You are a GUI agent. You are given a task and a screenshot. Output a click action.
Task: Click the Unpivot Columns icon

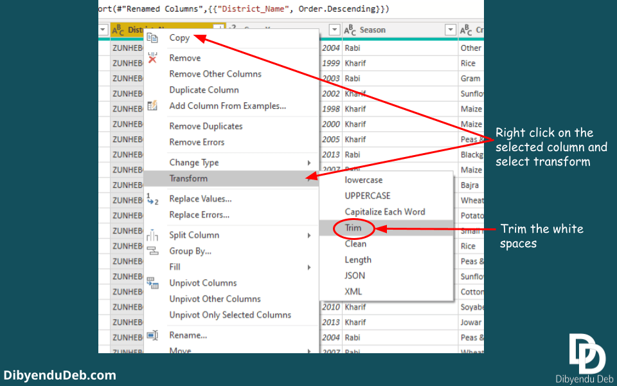[152, 283]
